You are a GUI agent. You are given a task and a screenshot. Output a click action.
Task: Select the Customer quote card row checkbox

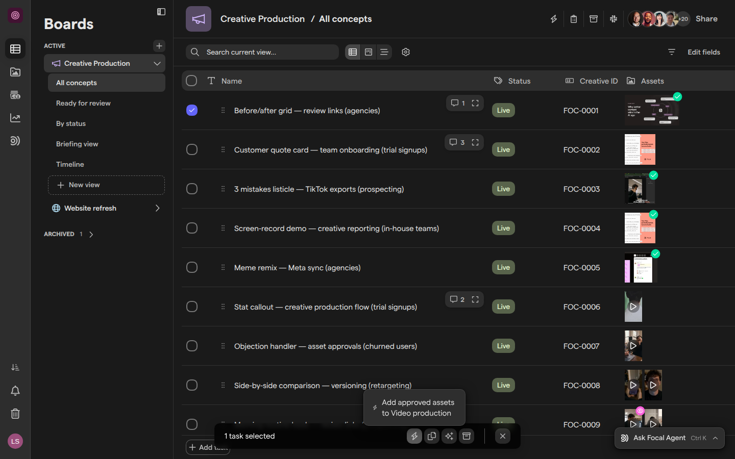(x=192, y=149)
